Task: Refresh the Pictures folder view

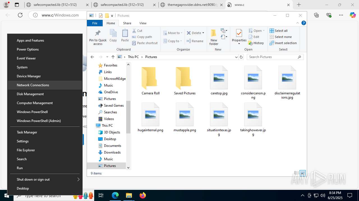Action: pyautogui.click(x=241, y=57)
